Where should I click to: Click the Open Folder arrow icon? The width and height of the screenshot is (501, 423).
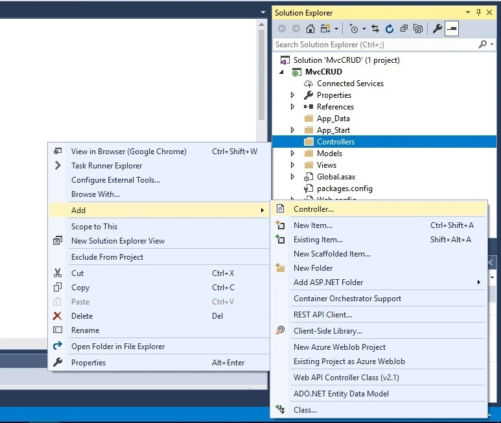(x=58, y=346)
